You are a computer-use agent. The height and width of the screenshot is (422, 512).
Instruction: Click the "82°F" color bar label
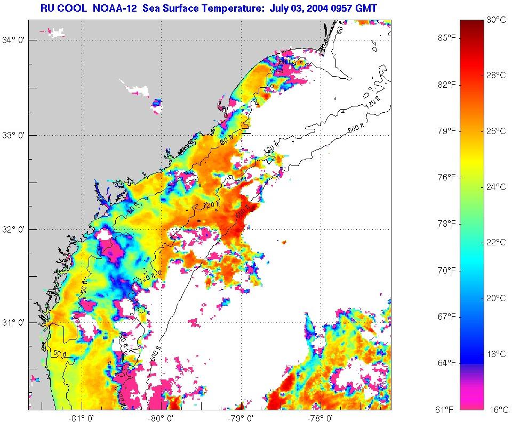(446, 85)
